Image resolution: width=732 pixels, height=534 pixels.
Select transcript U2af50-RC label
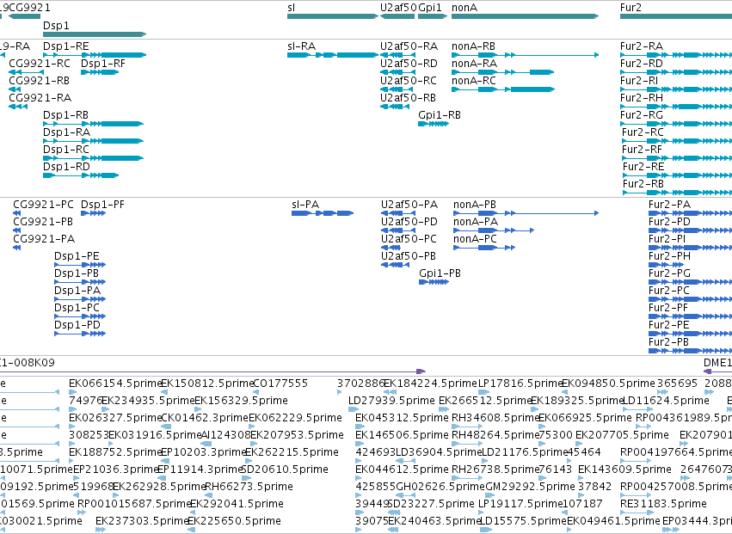[x=409, y=81]
